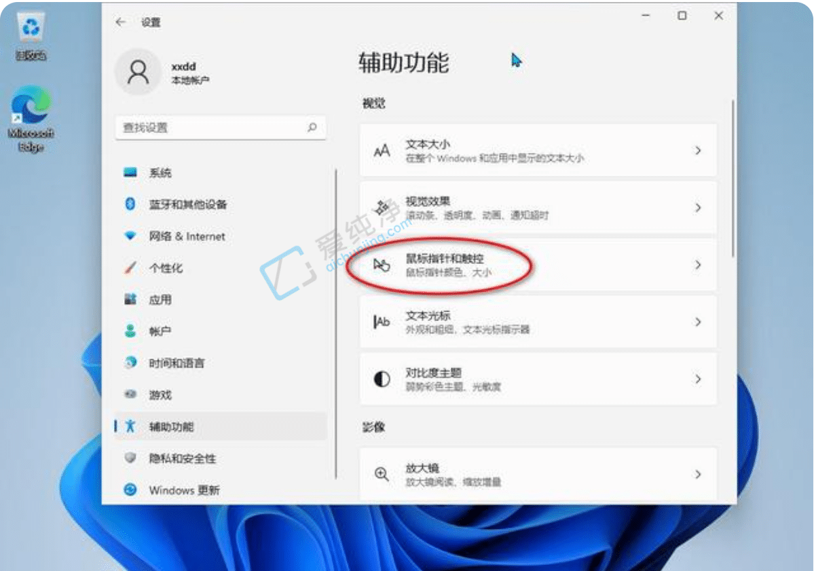The height and width of the screenshot is (571, 814).
Task: Select the 个性化 paintbrush icon
Action: pos(130,268)
